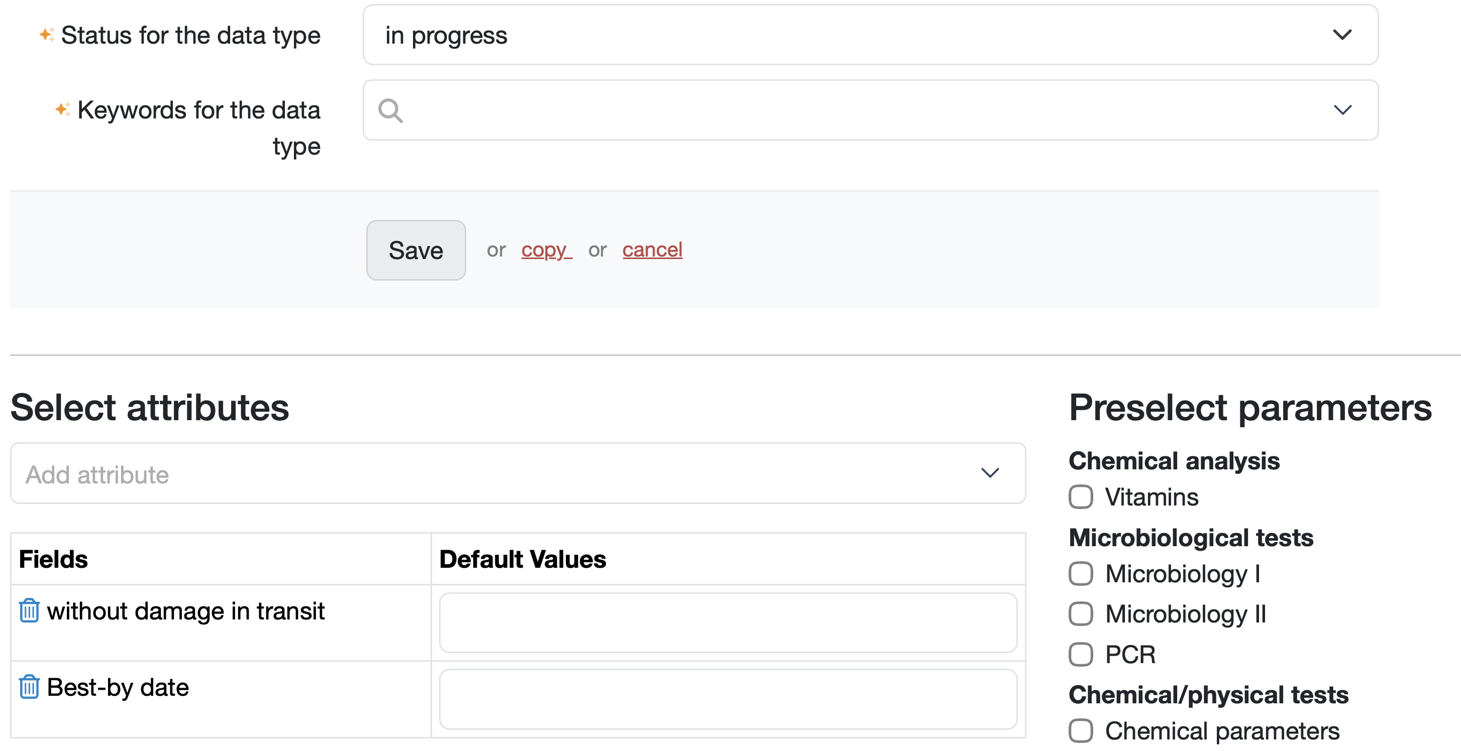Expand the keywords dropdown chevron
The width and height of the screenshot is (1461, 751).
pyautogui.click(x=1342, y=110)
